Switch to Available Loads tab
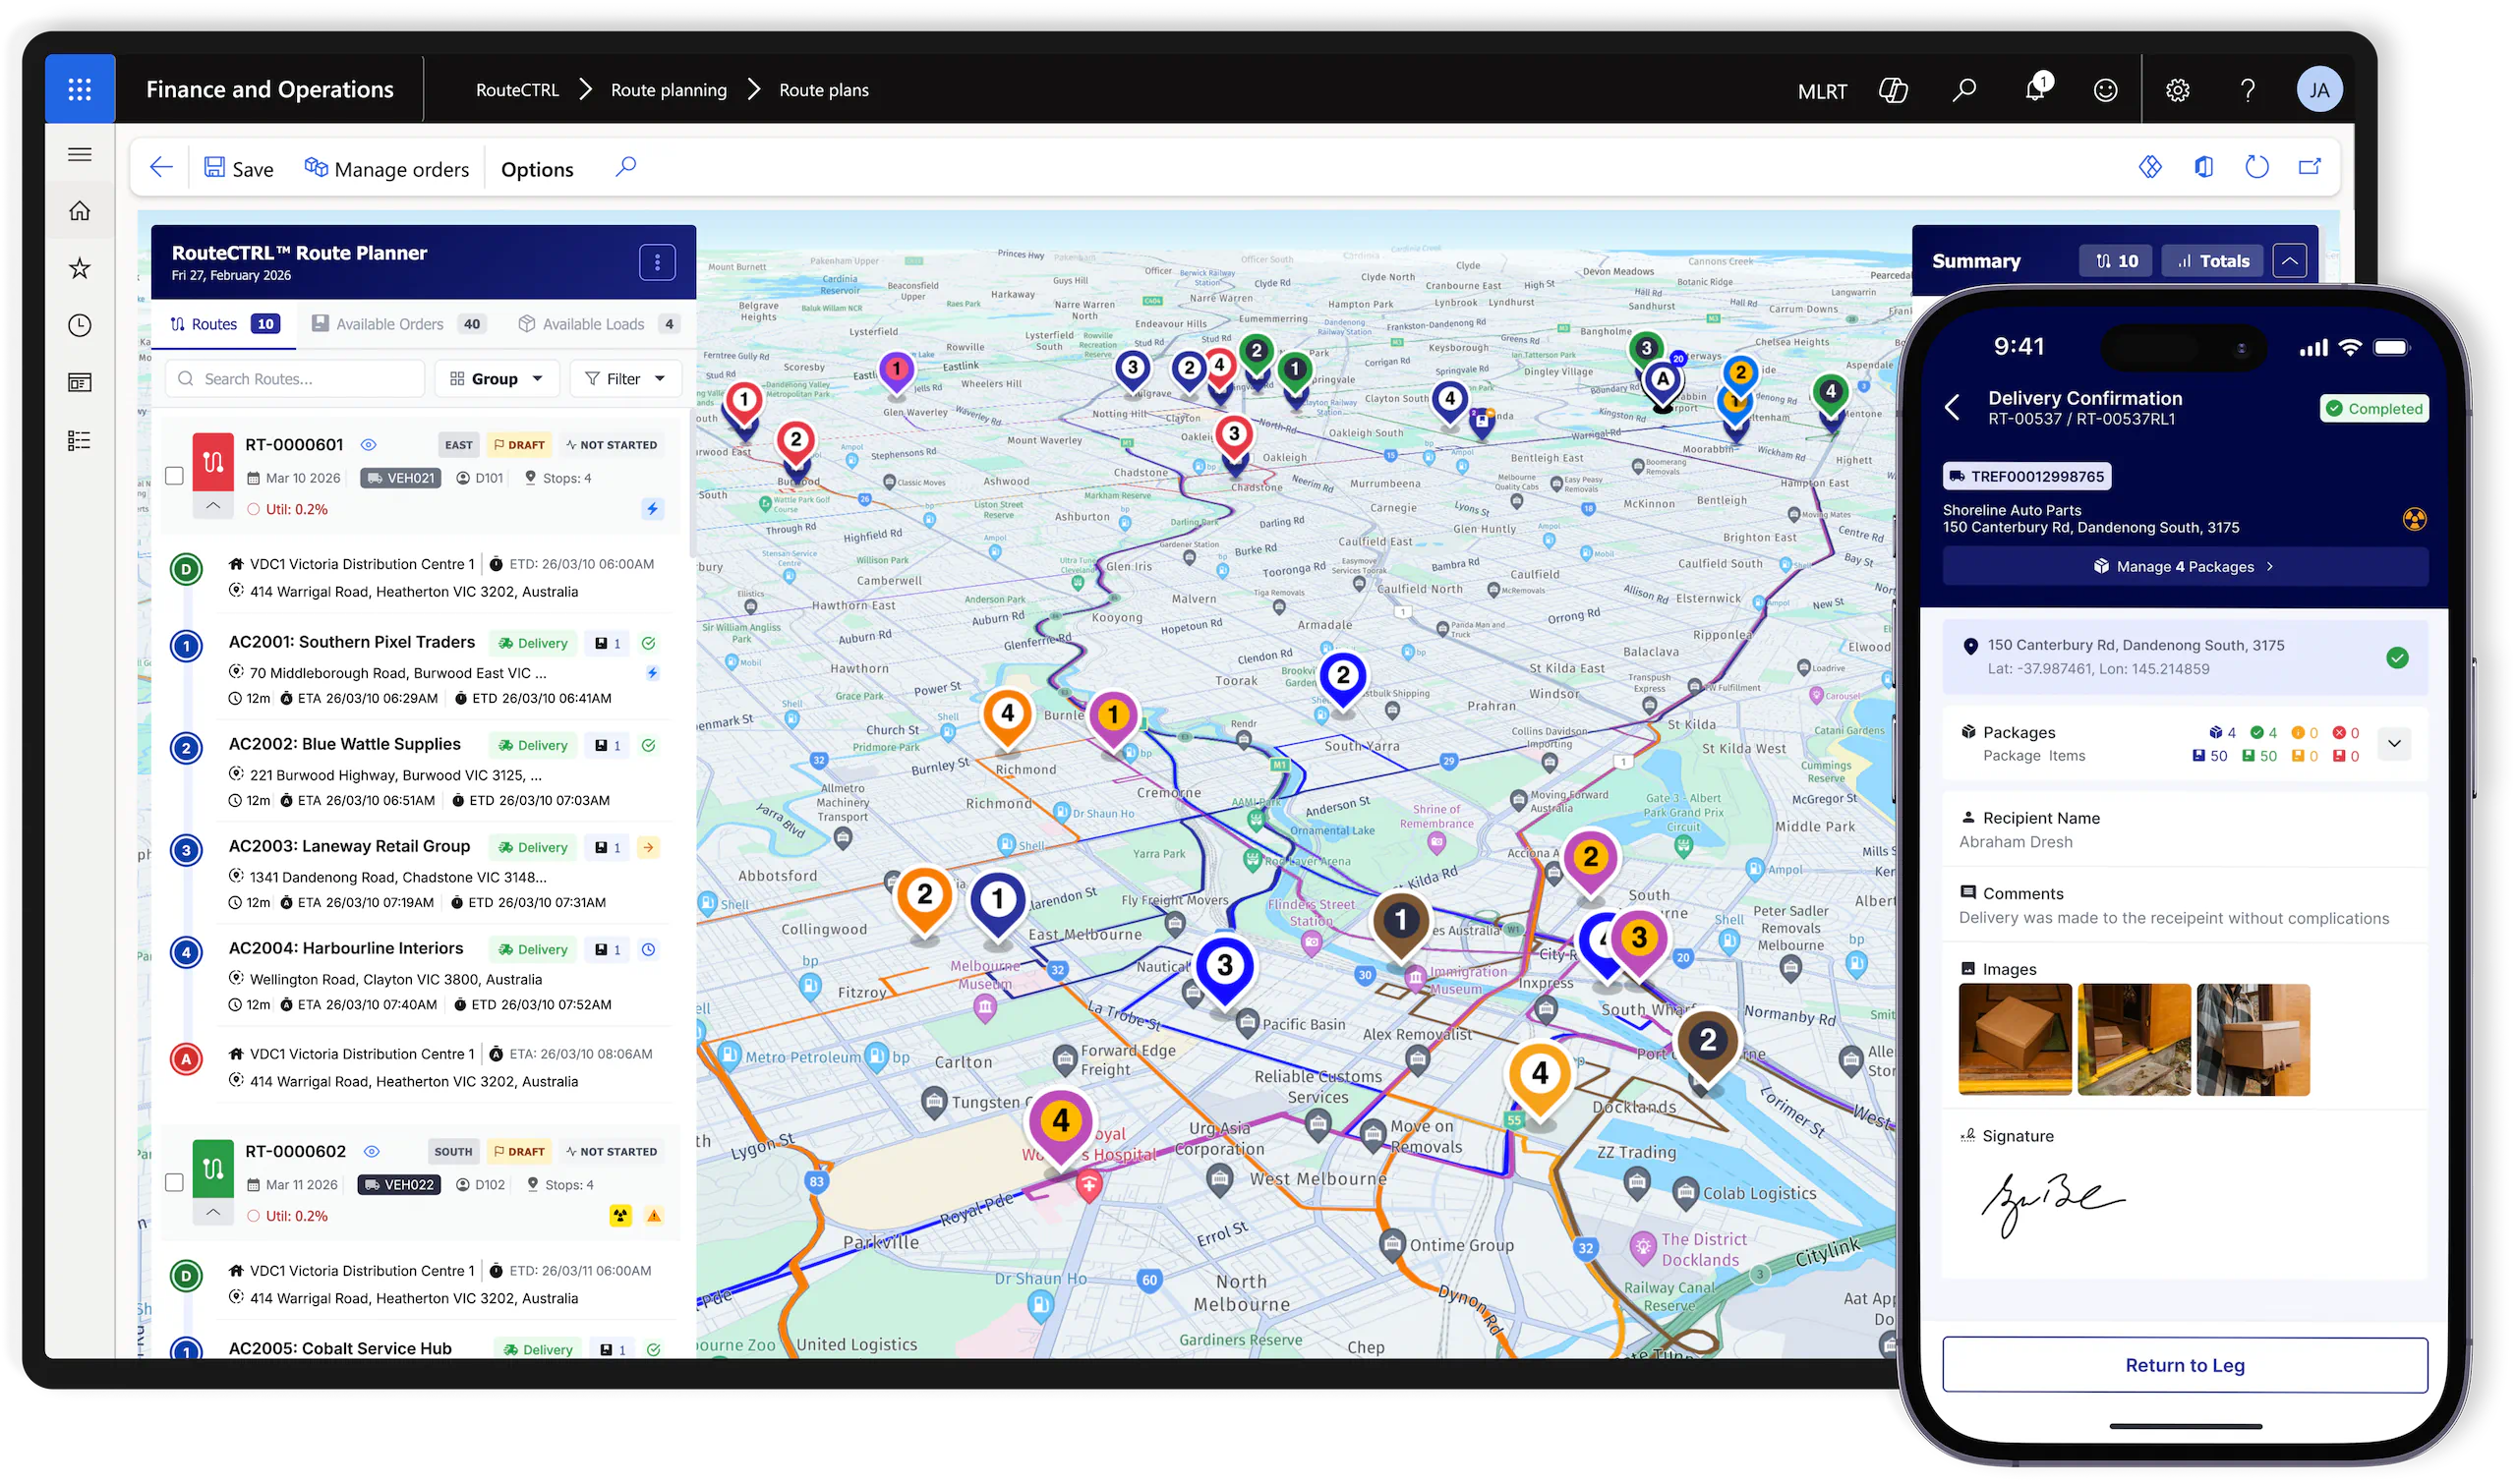The height and width of the screenshot is (1484, 2517). [x=599, y=324]
